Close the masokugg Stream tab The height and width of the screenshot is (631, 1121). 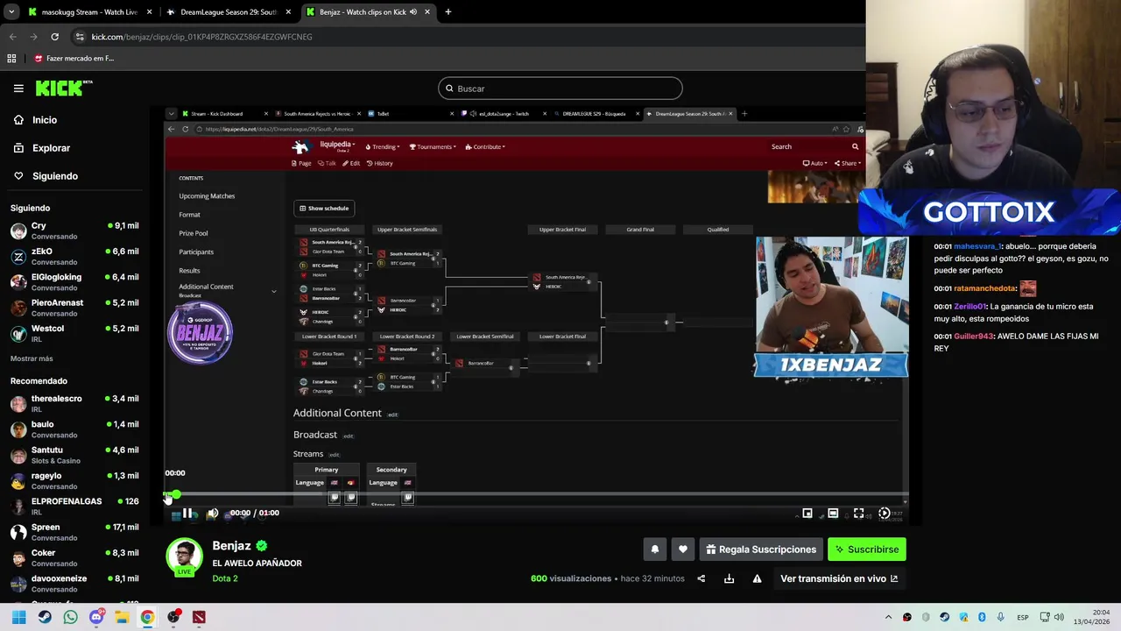[x=150, y=12]
